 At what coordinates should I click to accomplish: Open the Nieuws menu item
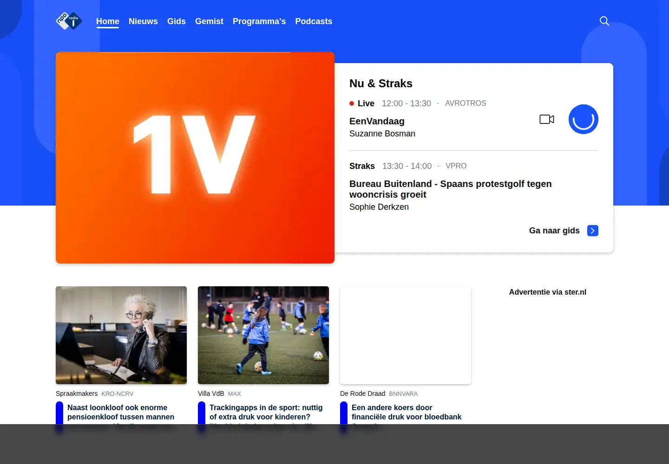pyautogui.click(x=143, y=21)
